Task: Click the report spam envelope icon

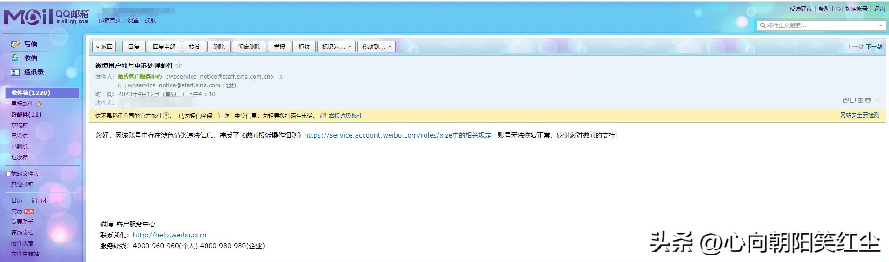Action: (324, 116)
